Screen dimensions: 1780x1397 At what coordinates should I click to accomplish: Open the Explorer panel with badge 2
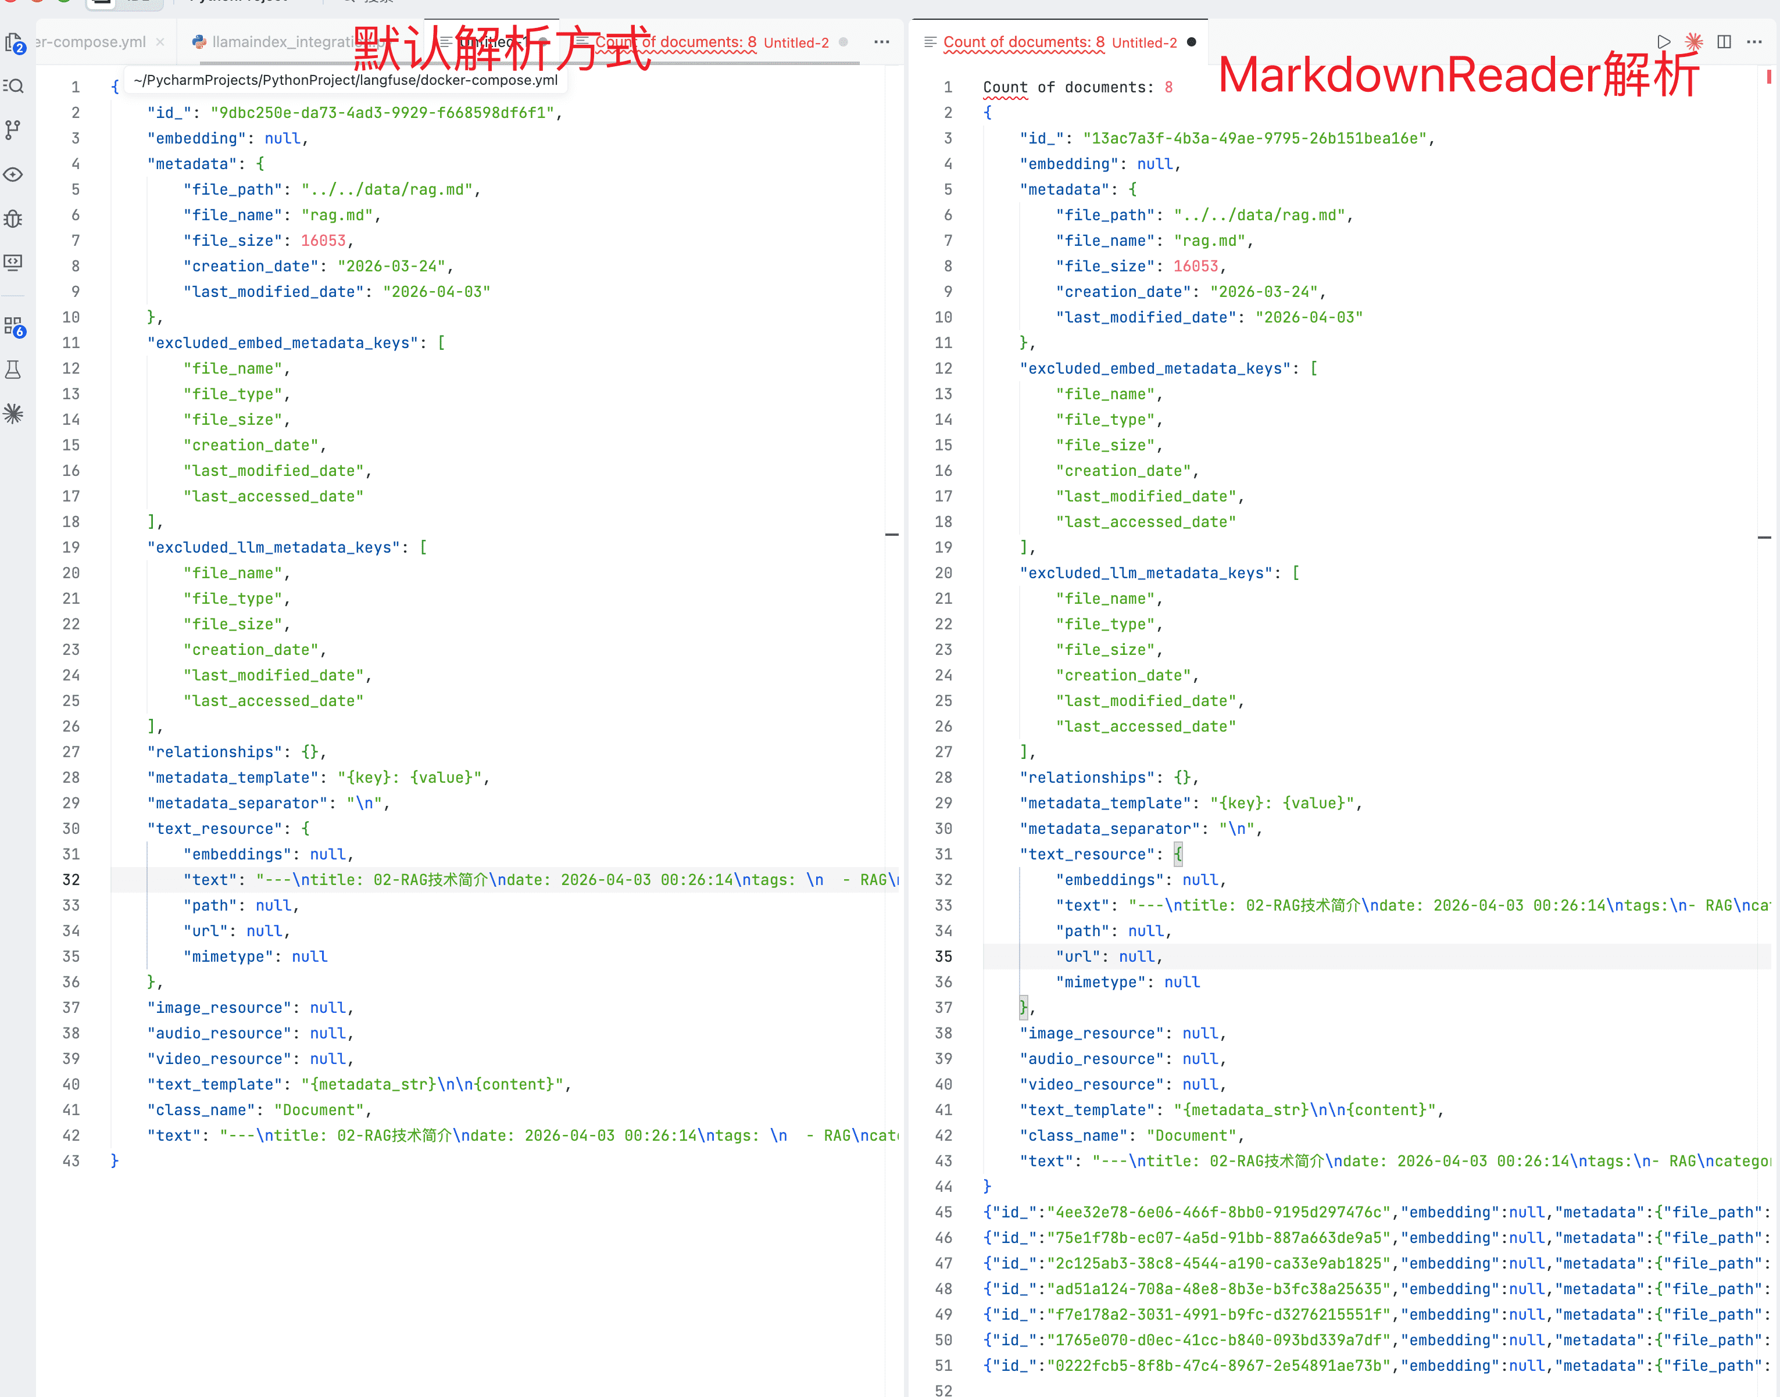tap(14, 42)
